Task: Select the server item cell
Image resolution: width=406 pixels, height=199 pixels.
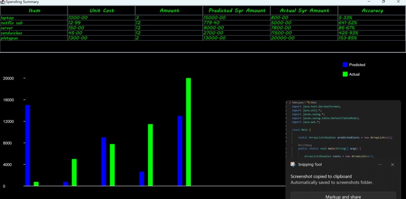Action: pyautogui.click(x=34, y=28)
